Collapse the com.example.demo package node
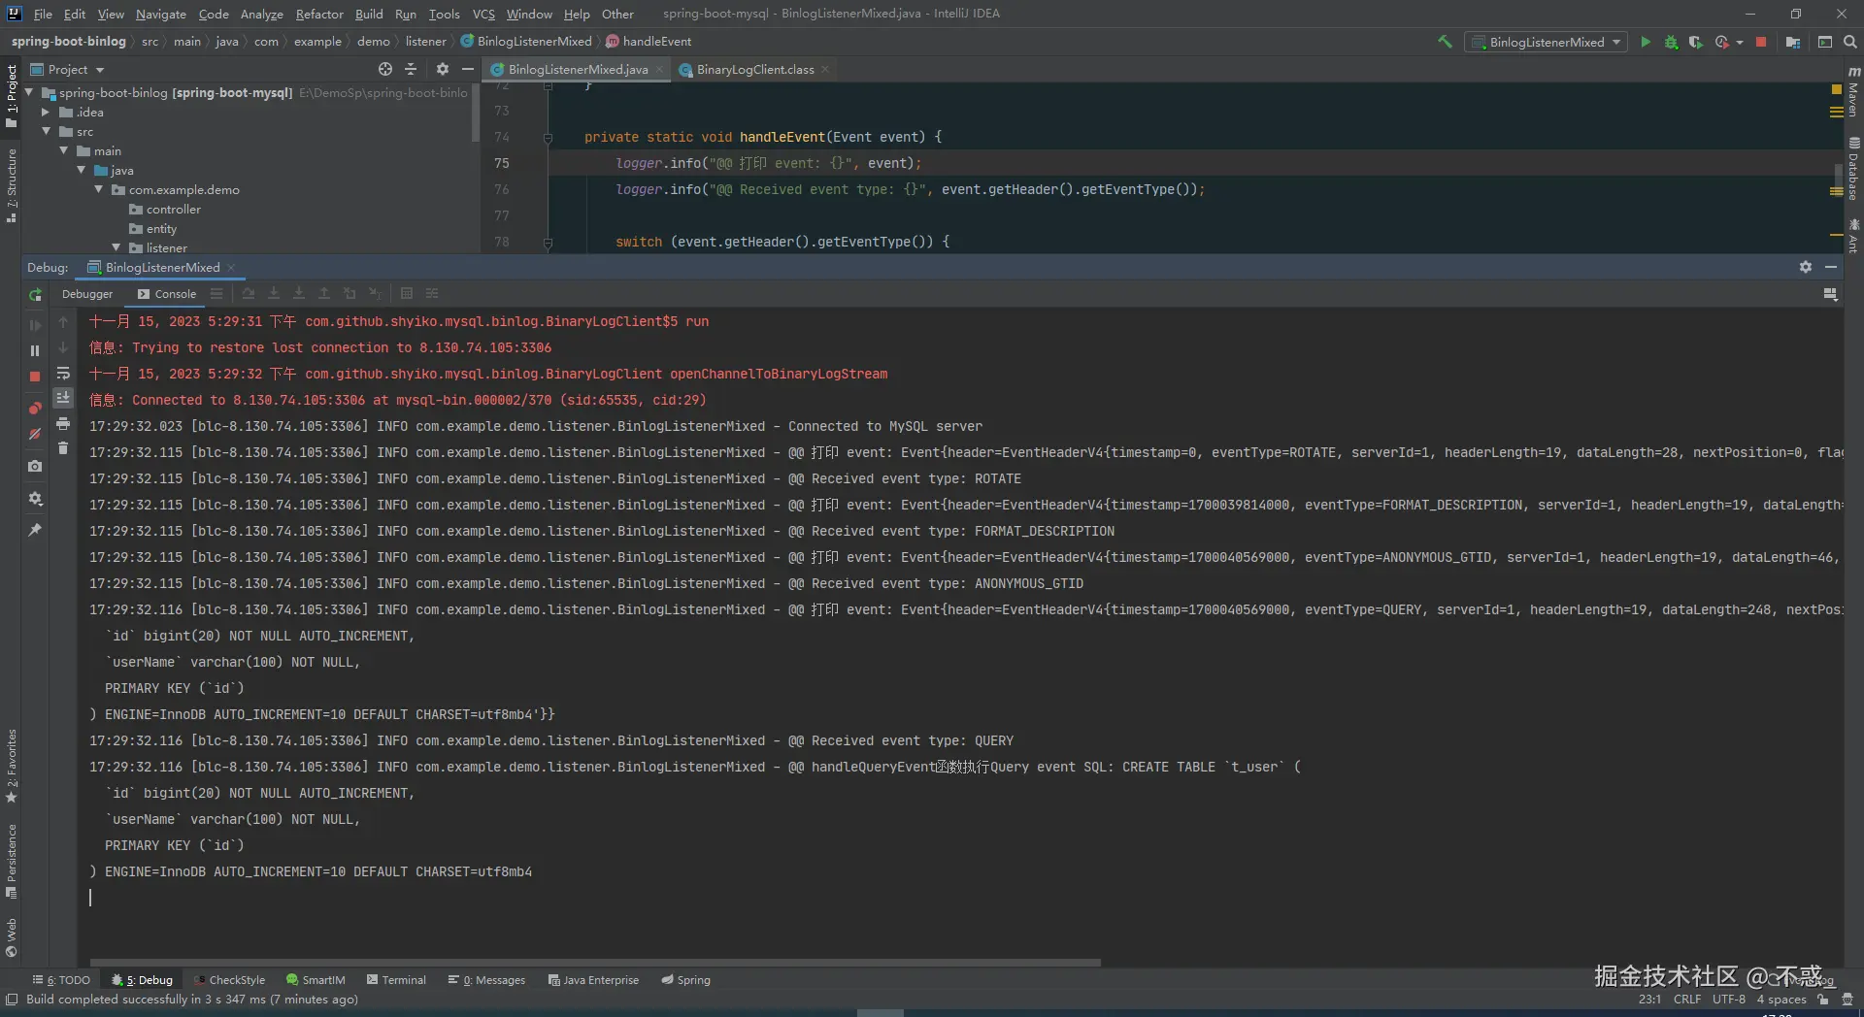 (99, 190)
